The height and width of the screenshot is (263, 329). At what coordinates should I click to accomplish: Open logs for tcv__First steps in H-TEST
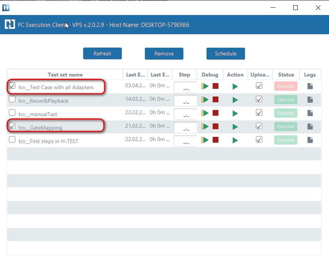tap(310, 140)
